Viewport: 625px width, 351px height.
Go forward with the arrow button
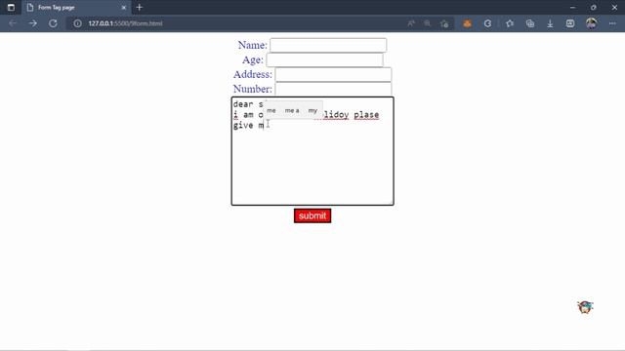coord(32,23)
